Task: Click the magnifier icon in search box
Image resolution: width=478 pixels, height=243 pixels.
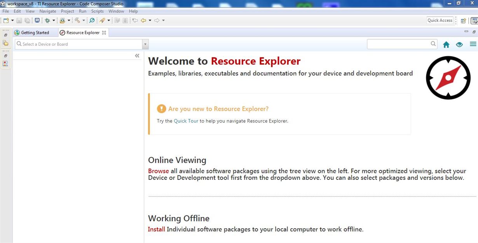Action: coord(433,44)
